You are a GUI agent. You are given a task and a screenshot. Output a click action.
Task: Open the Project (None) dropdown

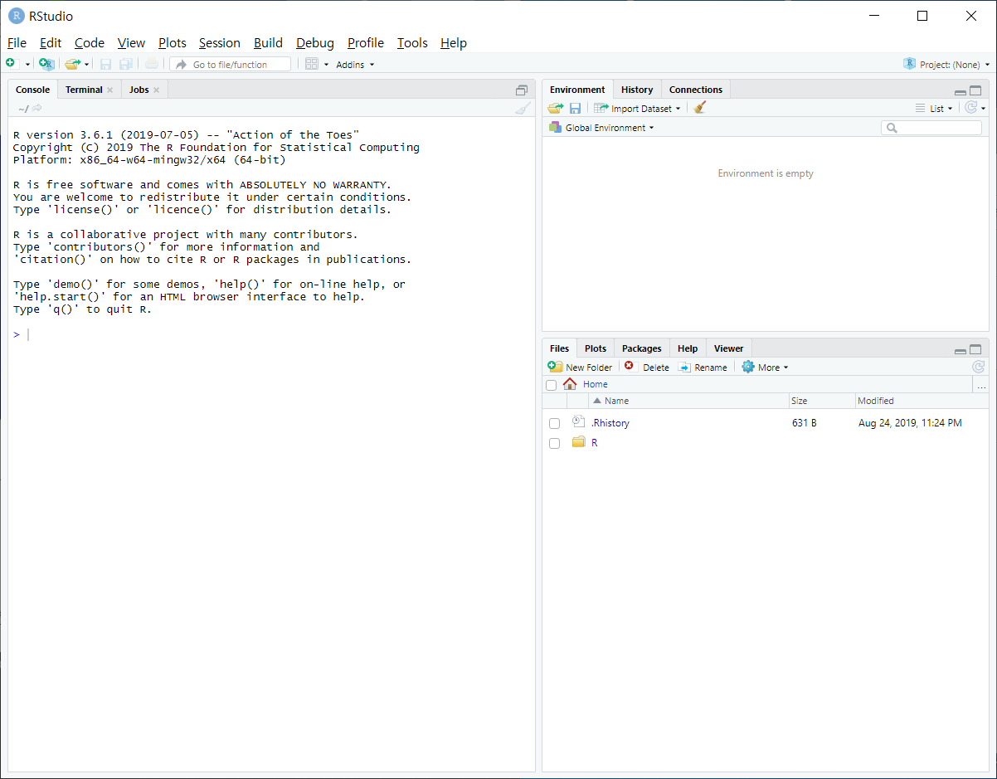(946, 64)
